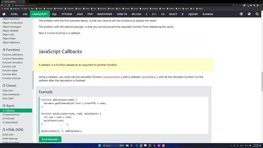The width and height of the screenshot is (263, 148).
Task: Open Windows Start menu
Action: (99, 146)
